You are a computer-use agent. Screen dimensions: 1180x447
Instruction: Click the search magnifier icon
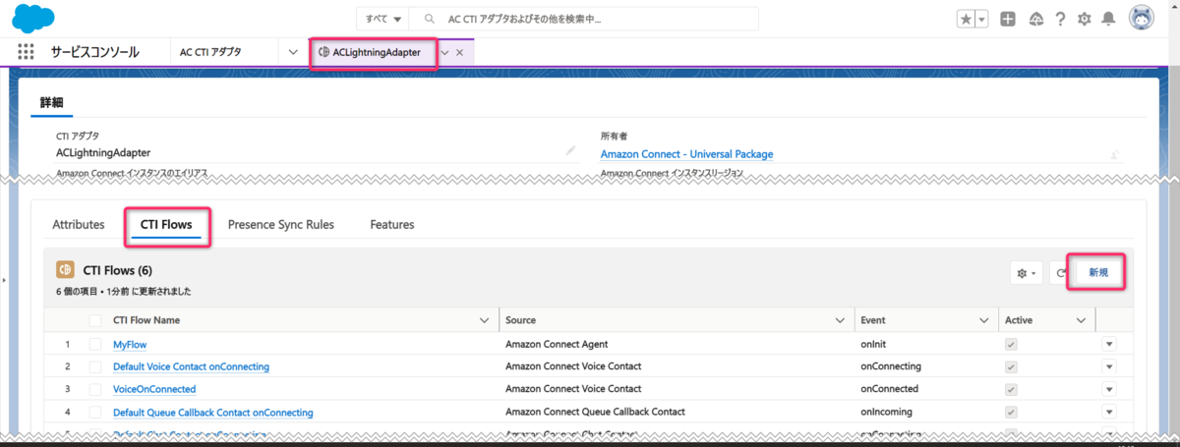coord(429,19)
